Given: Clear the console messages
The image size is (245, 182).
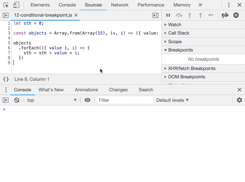Looking at the screenshot, I should coord(17,100).
